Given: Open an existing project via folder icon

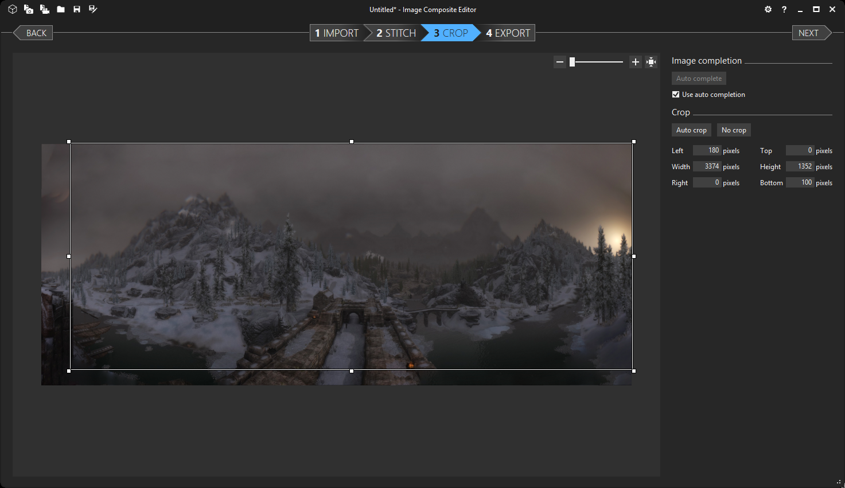Looking at the screenshot, I should (x=61, y=9).
